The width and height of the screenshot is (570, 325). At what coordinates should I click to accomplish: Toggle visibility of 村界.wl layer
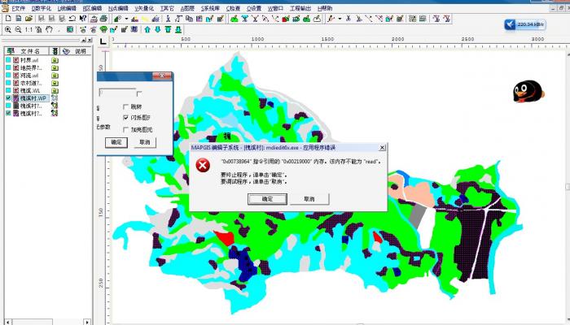click(8, 60)
